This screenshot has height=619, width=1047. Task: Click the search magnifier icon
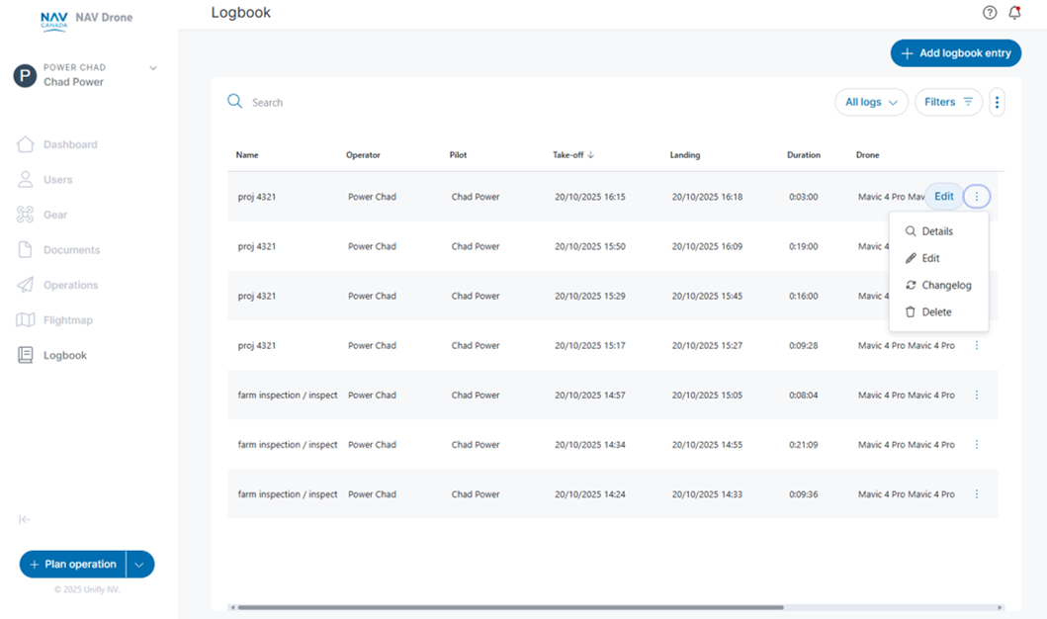(234, 102)
